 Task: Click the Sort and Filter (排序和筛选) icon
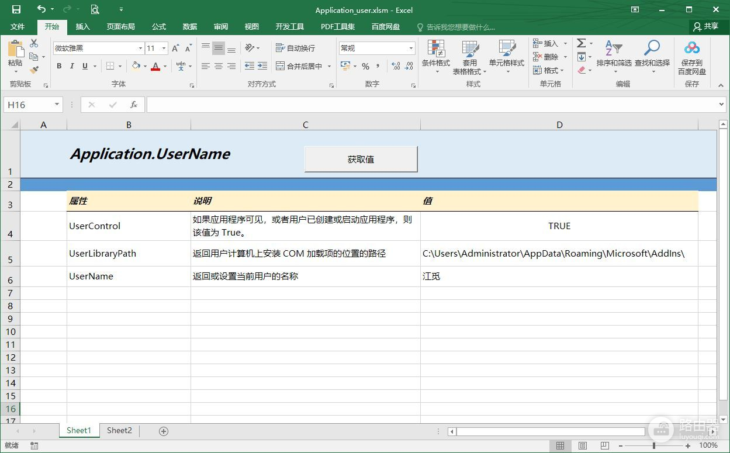[614, 57]
